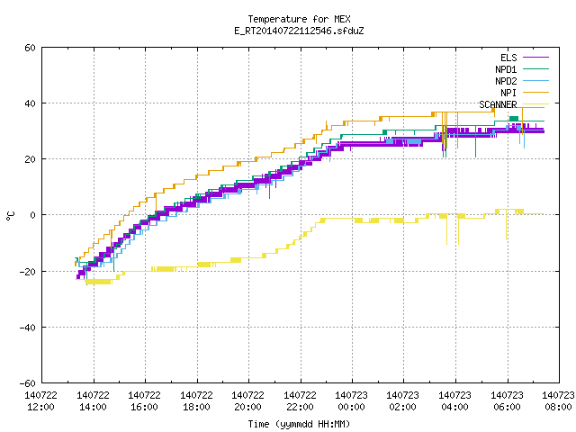Click the y-axis value -60
576x432 pixels.
[x=28, y=383]
